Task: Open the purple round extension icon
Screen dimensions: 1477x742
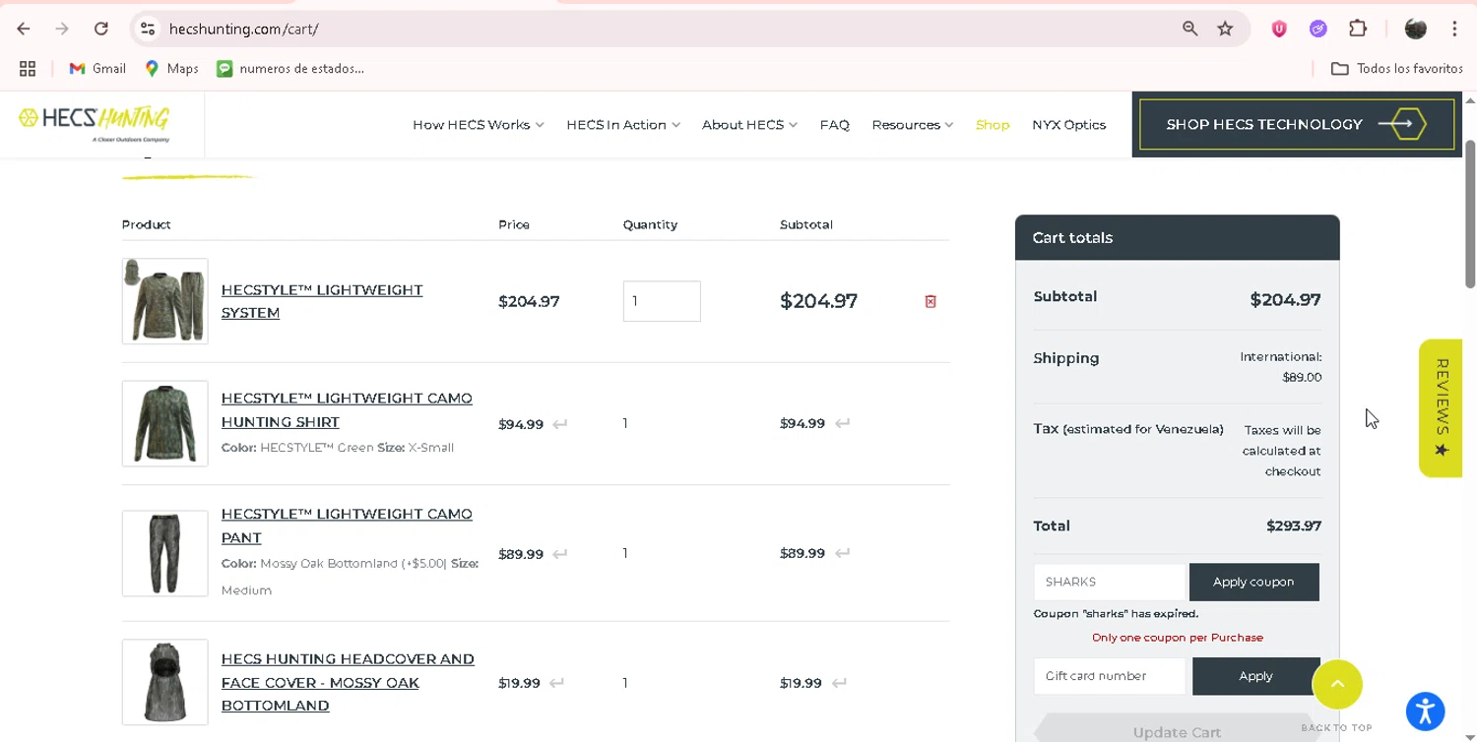Action: [1318, 29]
